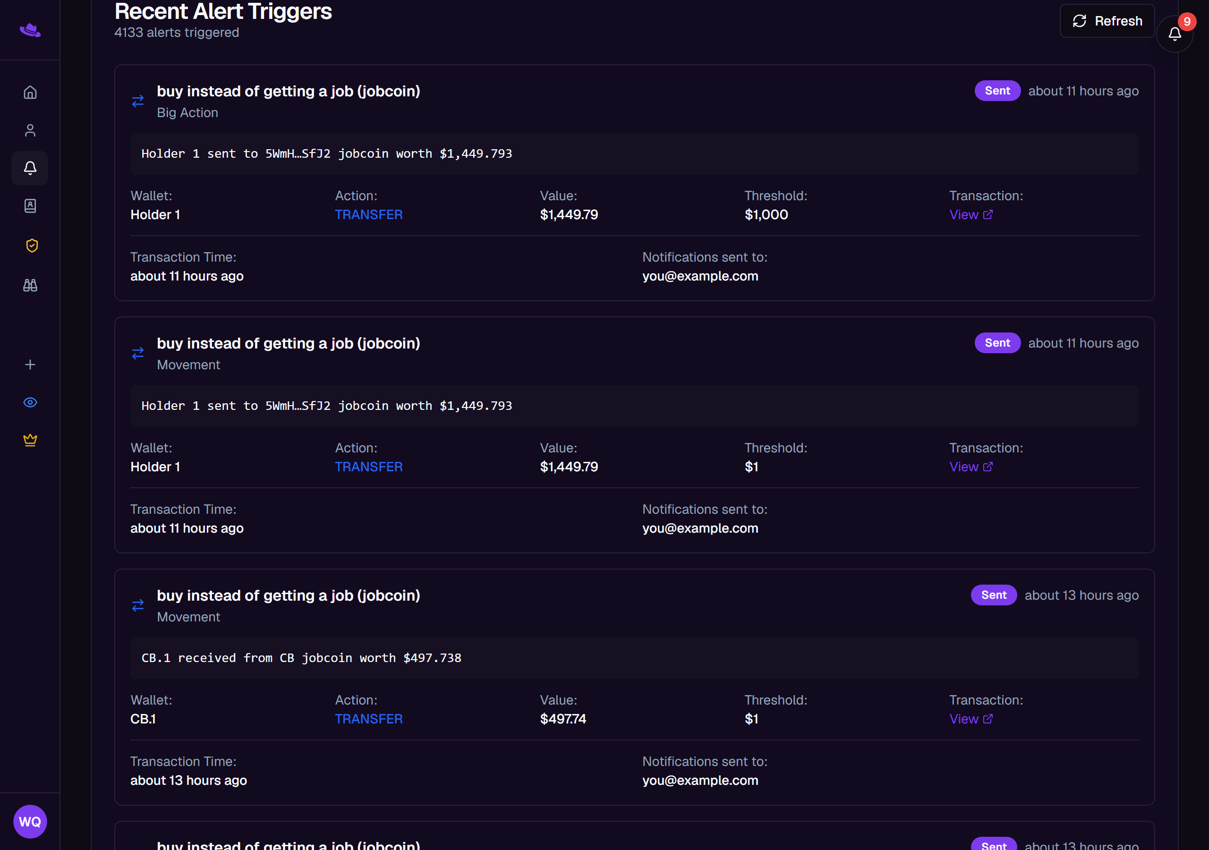
Task: Click you@example.com in CB.1 alert
Action: click(x=700, y=781)
